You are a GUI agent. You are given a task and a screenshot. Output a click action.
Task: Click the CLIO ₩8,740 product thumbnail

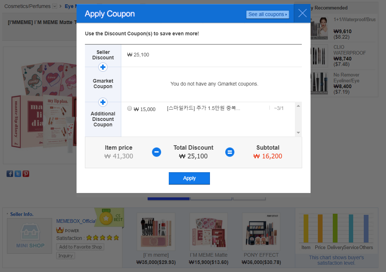point(319,56)
